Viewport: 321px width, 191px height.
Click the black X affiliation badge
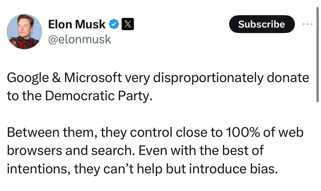[x=128, y=24]
